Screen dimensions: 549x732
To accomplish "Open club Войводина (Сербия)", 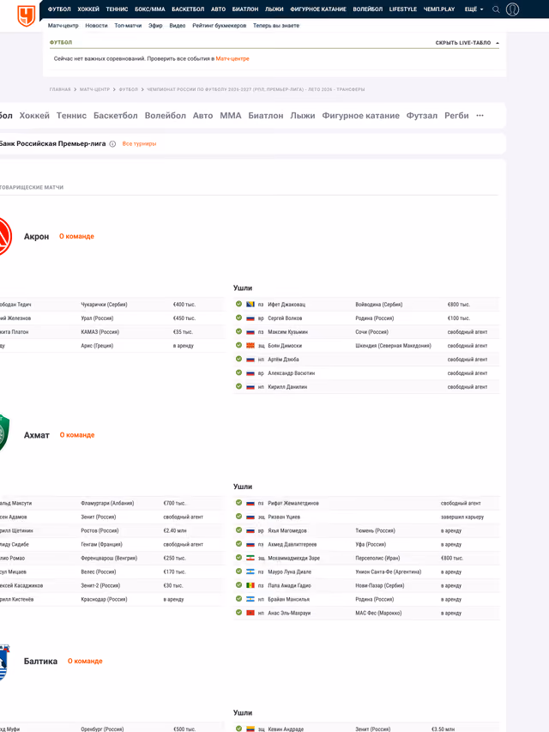I will click(378, 305).
